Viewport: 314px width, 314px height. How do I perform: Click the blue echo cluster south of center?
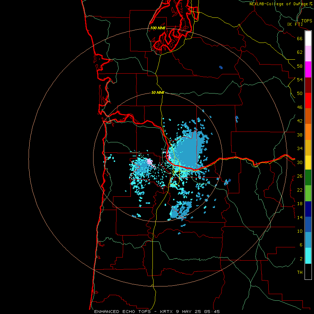tap(181, 210)
